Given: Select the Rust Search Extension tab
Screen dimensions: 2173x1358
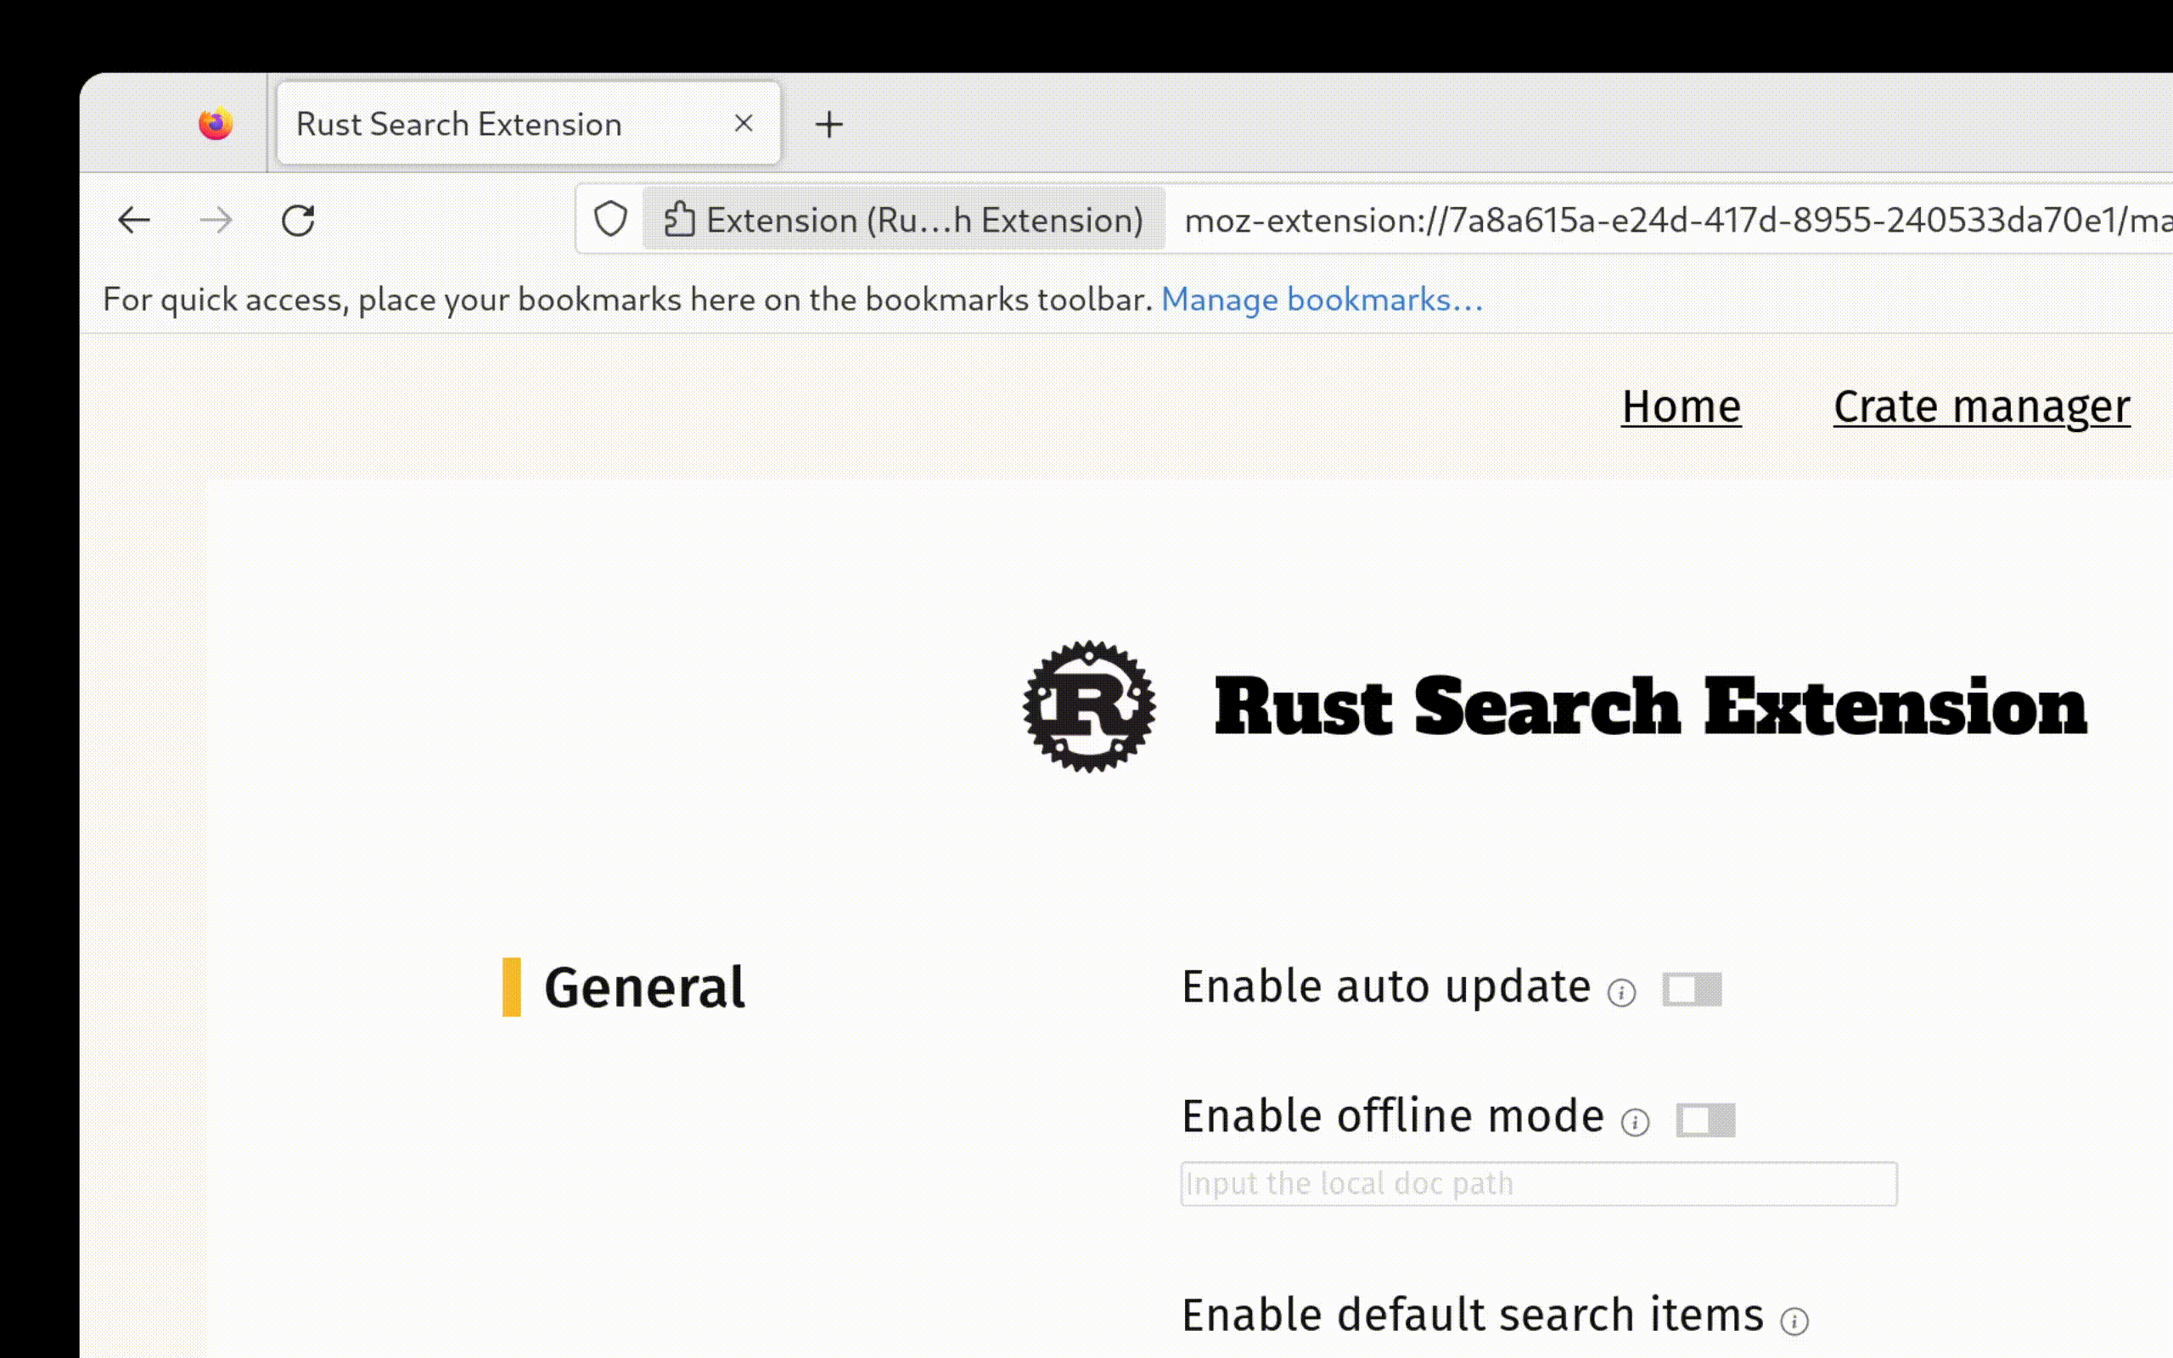Looking at the screenshot, I should click(528, 123).
